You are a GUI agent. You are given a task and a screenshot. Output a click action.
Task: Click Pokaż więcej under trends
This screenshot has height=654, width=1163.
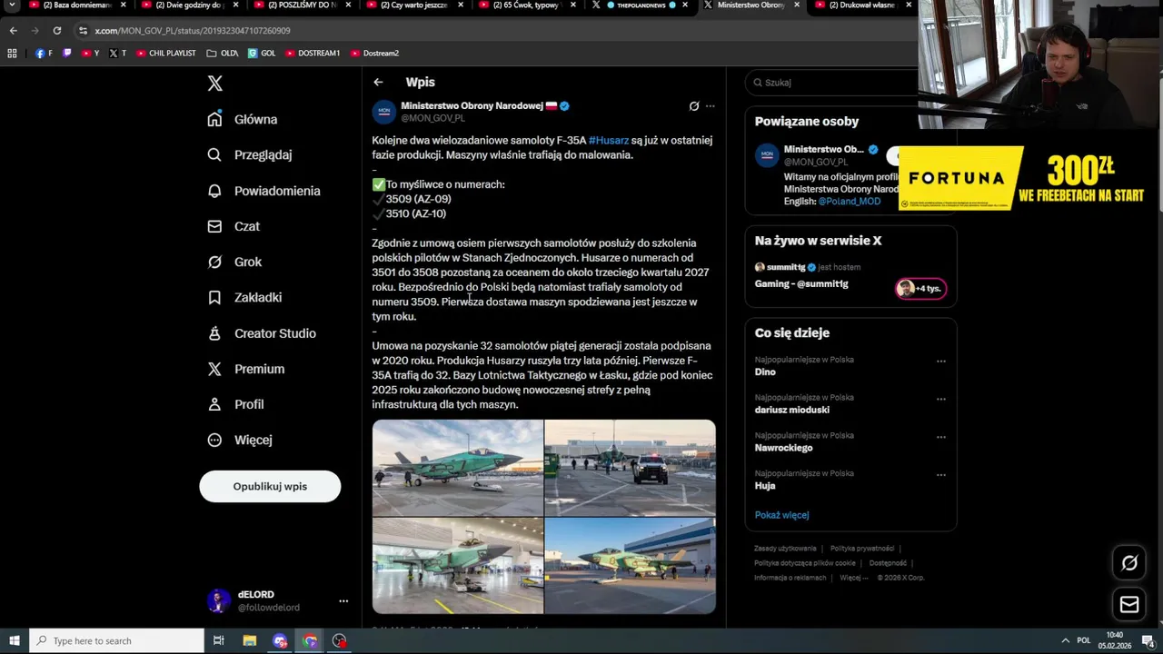[781, 515]
